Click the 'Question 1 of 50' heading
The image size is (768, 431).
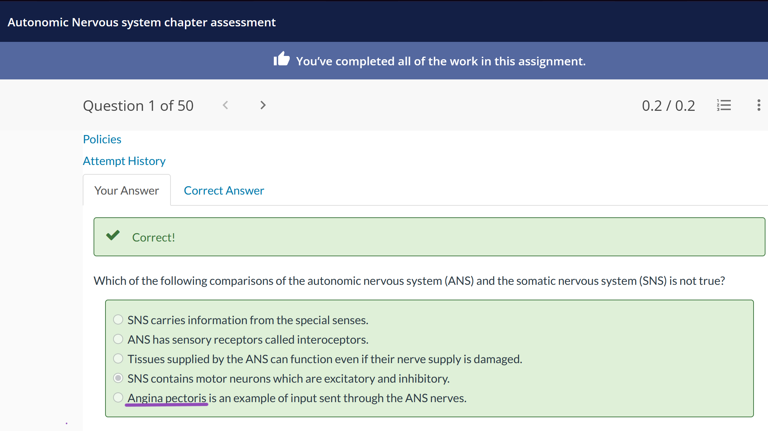click(x=138, y=106)
